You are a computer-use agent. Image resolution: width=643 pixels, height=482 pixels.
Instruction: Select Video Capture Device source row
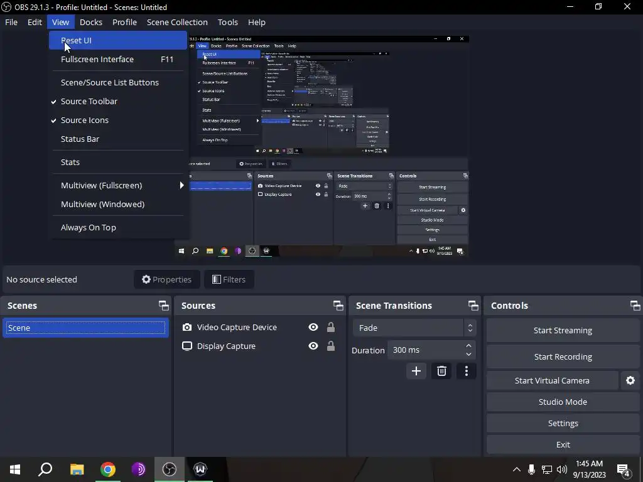click(x=259, y=328)
